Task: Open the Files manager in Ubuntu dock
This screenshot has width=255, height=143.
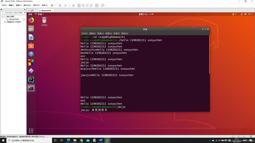Action: (x=31, y=29)
